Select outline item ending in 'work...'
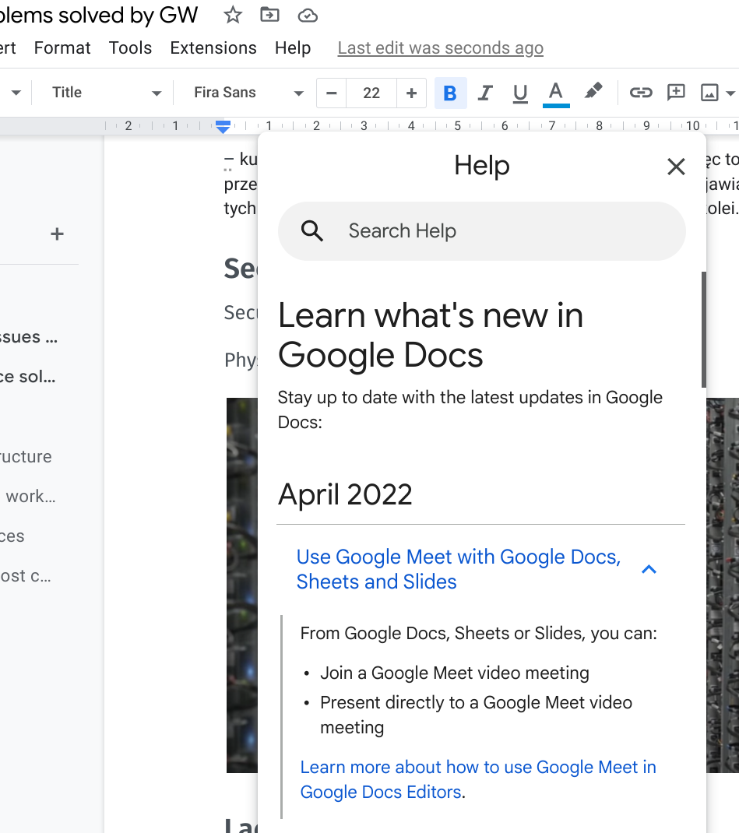The height and width of the screenshot is (833, 739). tap(30, 496)
